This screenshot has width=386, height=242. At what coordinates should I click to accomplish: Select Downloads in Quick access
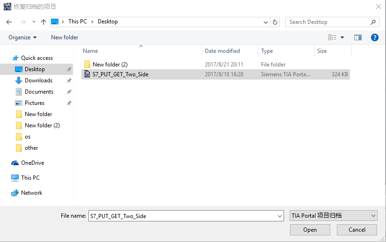click(x=38, y=81)
